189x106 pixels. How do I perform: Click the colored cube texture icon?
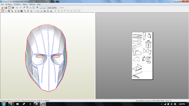[x=13, y=8]
